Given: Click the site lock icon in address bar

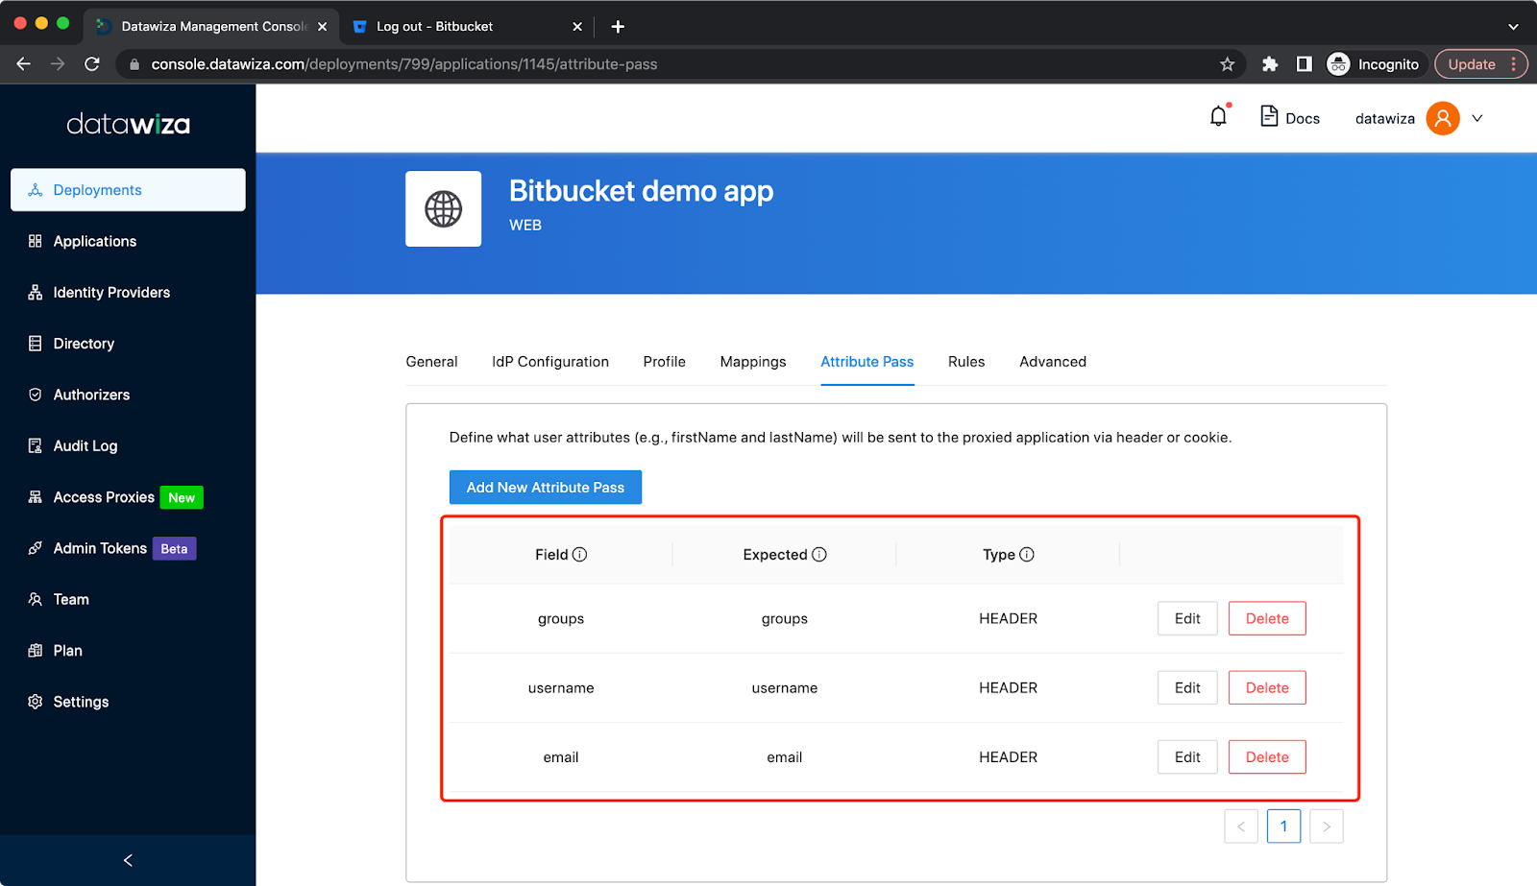Looking at the screenshot, I should click(x=134, y=64).
